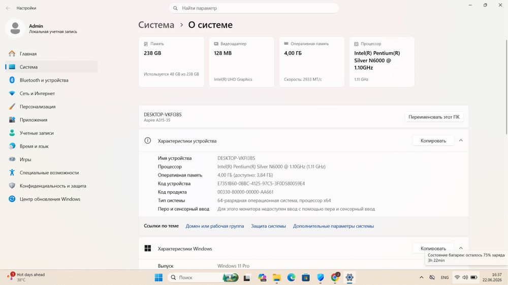Open the Windows Start button
This screenshot has height=285, width=508.
(158, 277)
